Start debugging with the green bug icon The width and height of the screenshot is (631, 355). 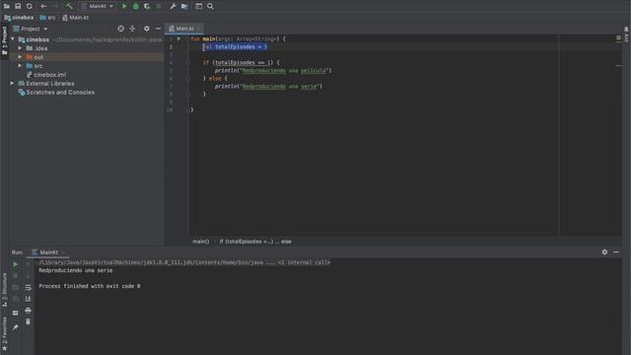(136, 6)
